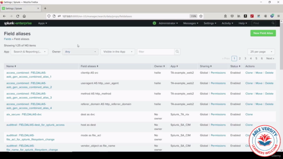The height and width of the screenshot is (159, 283).
Task: Sort table by Status column
Action: pos(235,66)
